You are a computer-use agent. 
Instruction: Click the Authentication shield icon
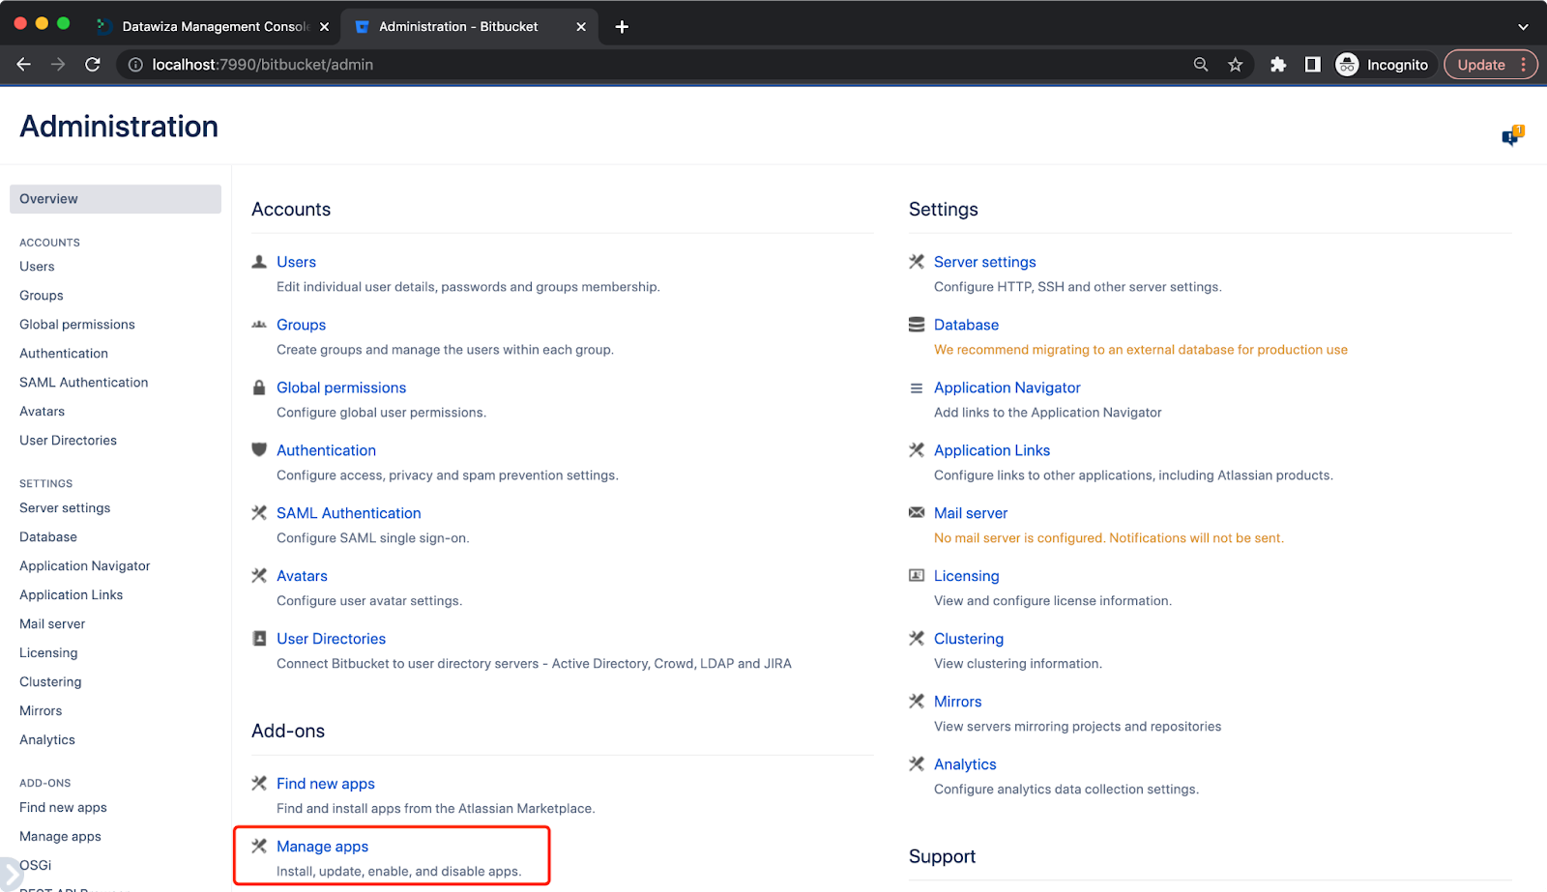(x=259, y=449)
